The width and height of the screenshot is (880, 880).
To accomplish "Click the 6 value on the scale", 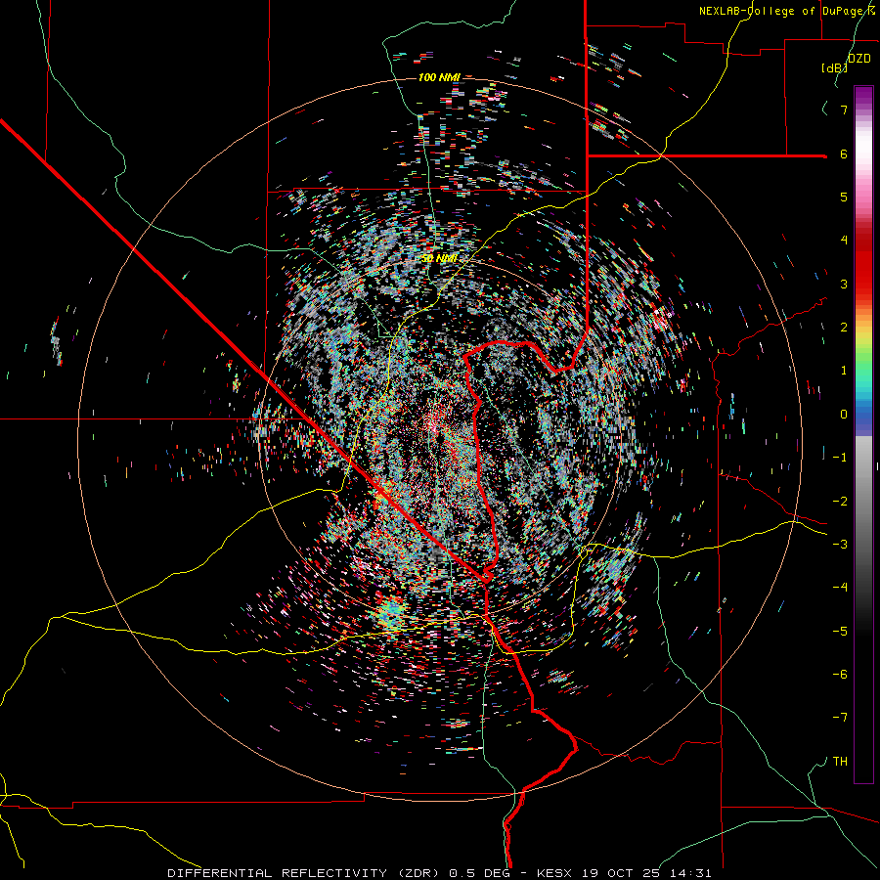I will 844,154.
